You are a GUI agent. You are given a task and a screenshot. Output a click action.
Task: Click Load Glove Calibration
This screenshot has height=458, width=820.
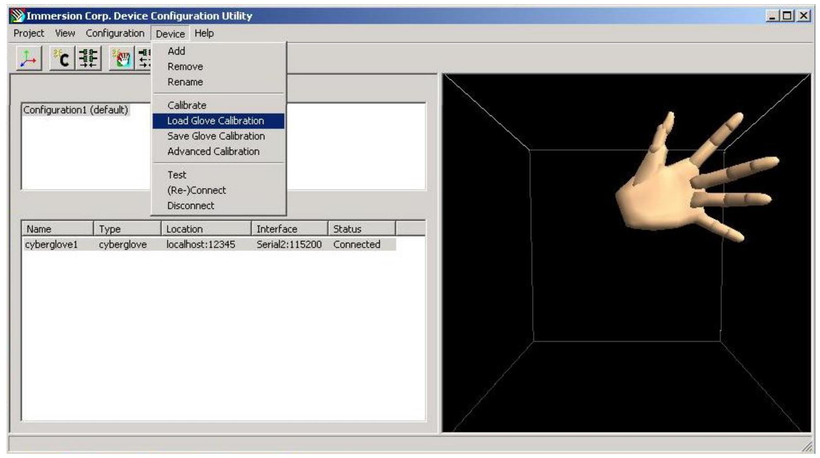tap(218, 121)
